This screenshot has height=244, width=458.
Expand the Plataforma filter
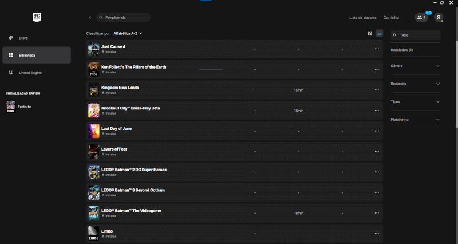(x=415, y=119)
